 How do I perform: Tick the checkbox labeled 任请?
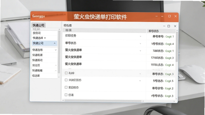click(x=66, y=95)
